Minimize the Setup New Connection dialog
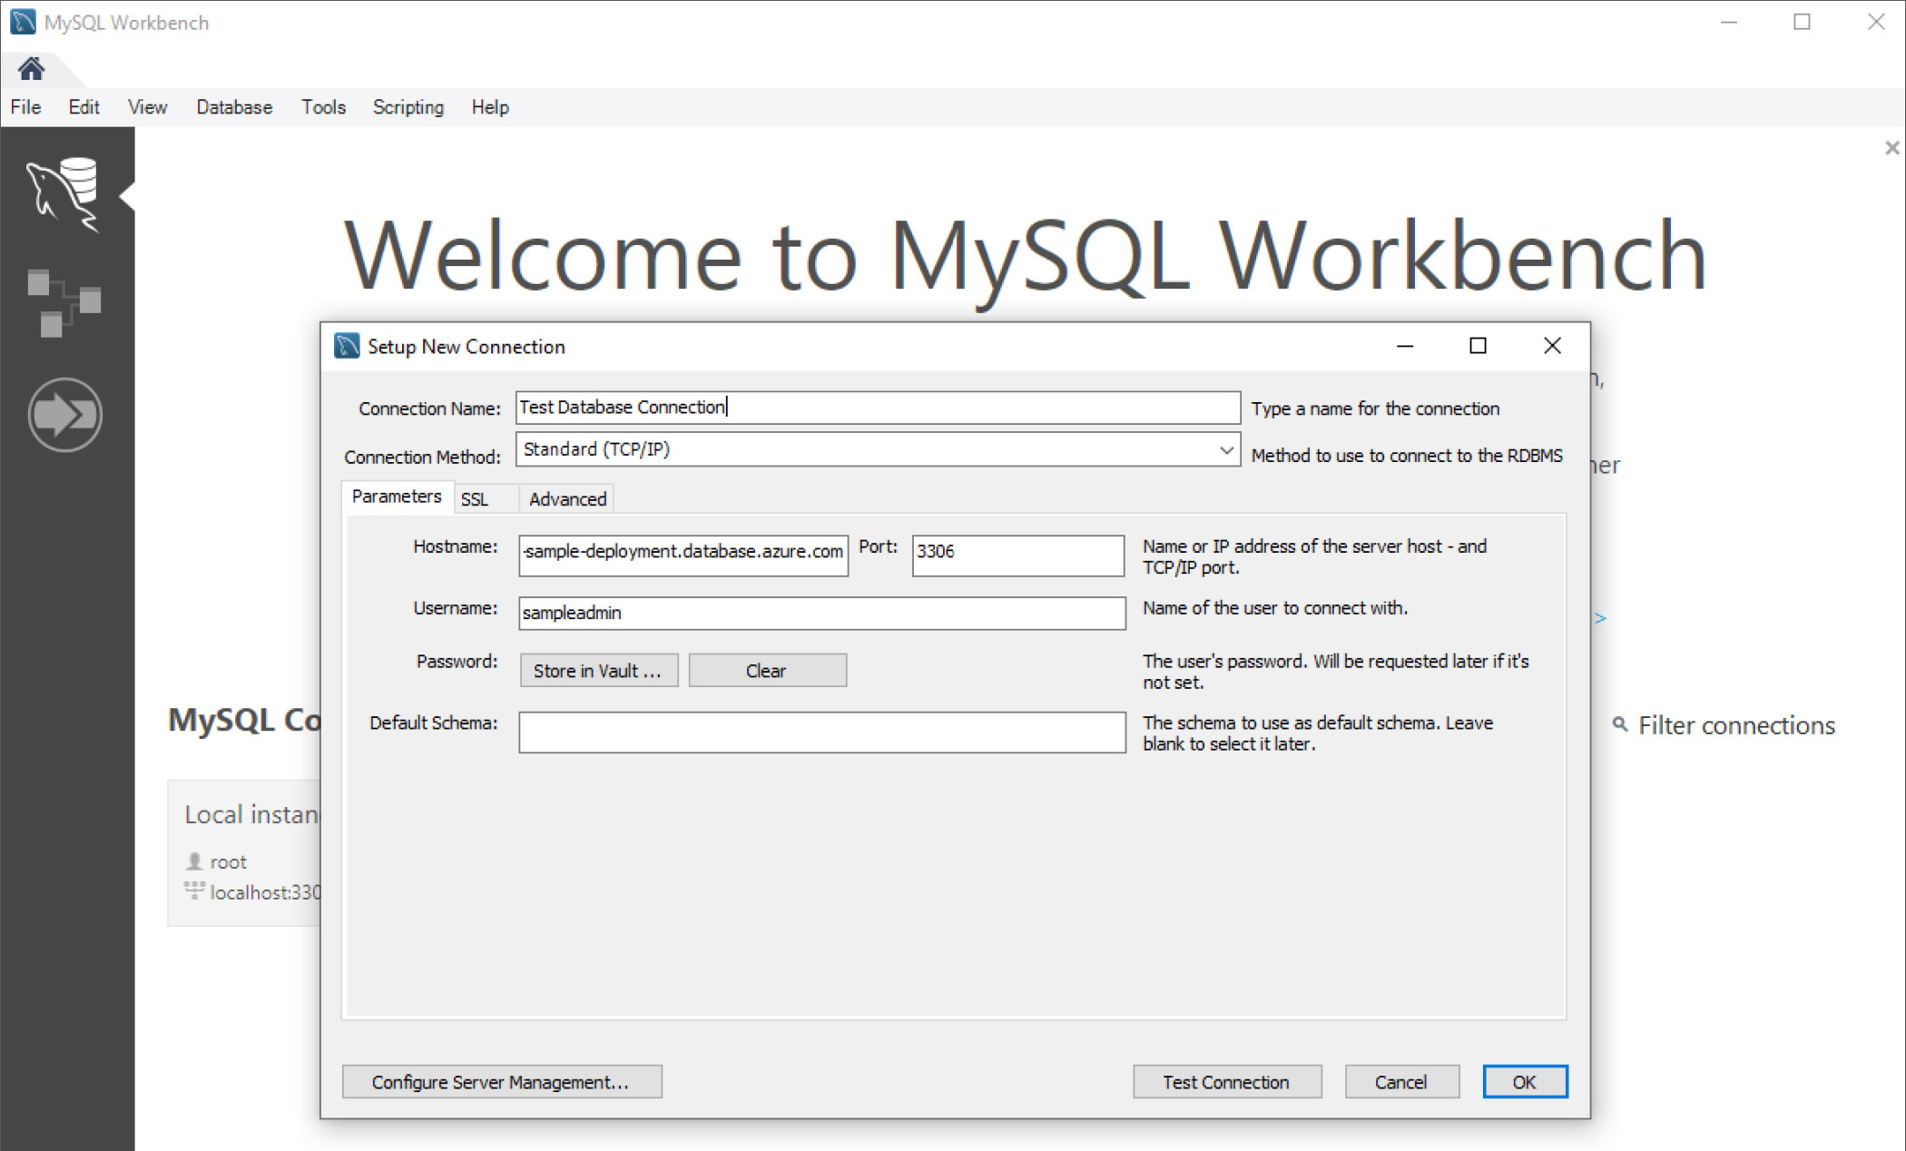 (1405, 346)
